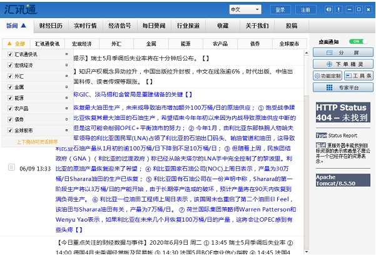Open the 中文 language dropdown
Viewport: 376px width, 261px height.
click(x=245, y=9)
